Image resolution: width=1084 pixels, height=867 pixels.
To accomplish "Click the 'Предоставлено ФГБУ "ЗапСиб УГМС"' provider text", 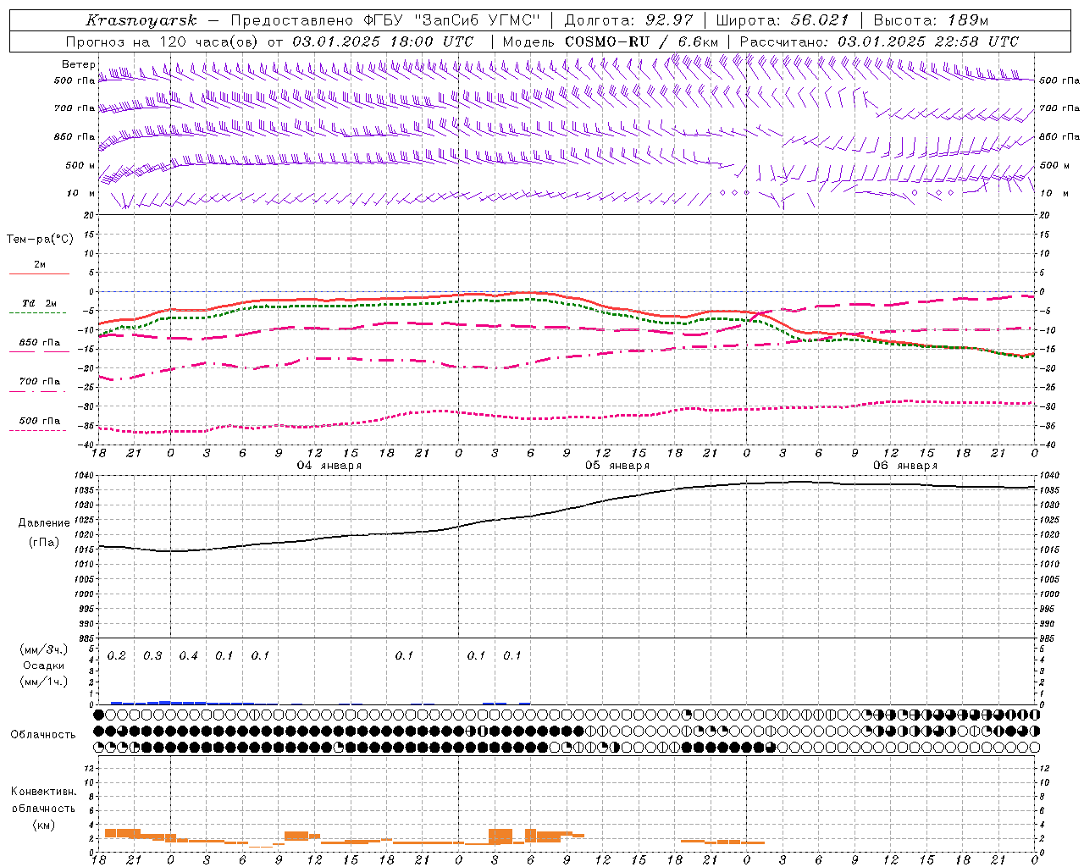I will pyautogui.click(x=385, y=20).
